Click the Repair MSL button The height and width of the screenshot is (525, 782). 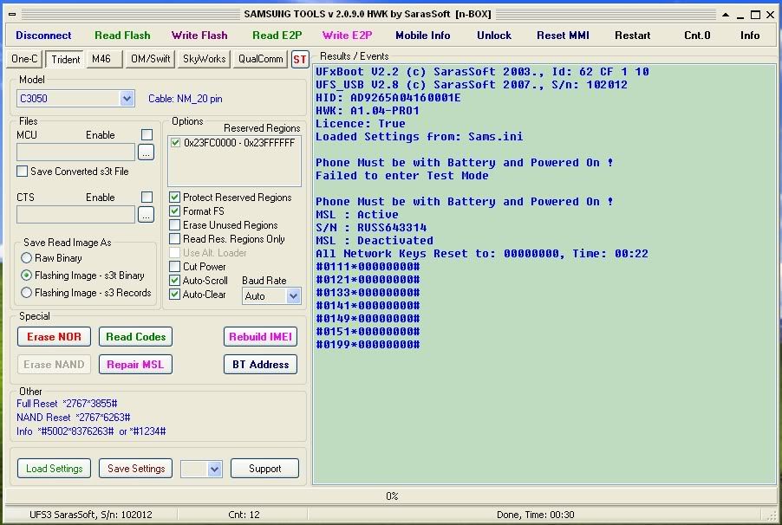point(135,365)
